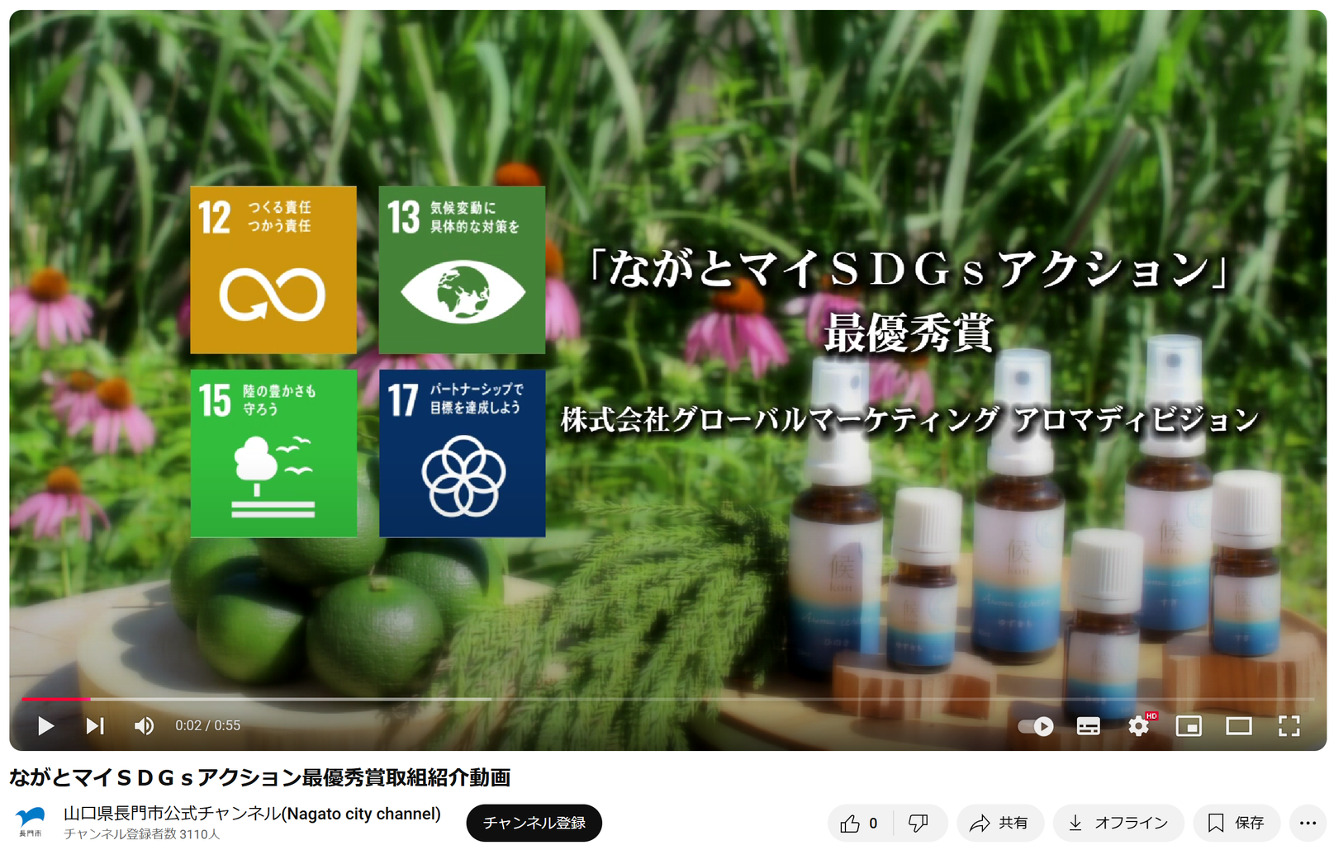
Task: Click the video title ながとマイＳＤＧｓアクション最優秀賞取組紹介動画
Action: pyautogui.click(x=260, y=777)
